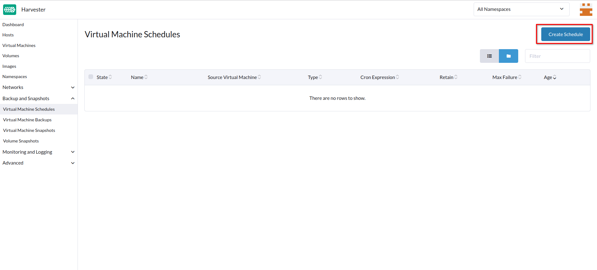Expand the Advanced sidebar section

click(x=39, y=163)
